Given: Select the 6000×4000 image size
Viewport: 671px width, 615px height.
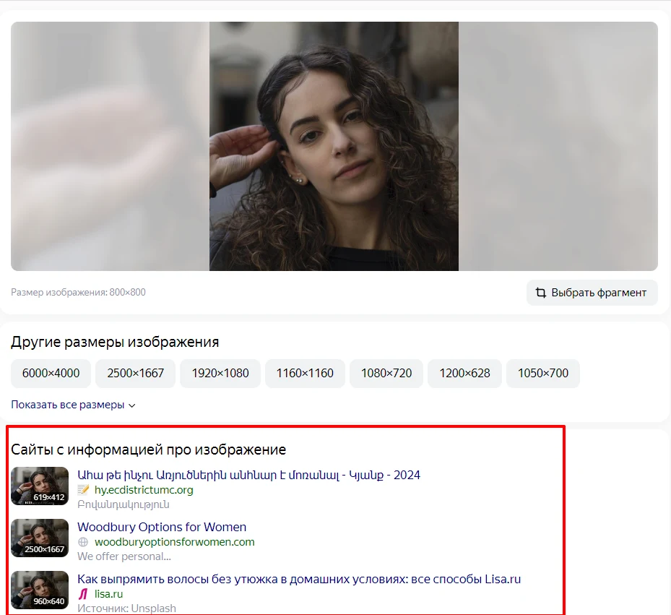Looking at the screenshot, I should pos(51,374).
